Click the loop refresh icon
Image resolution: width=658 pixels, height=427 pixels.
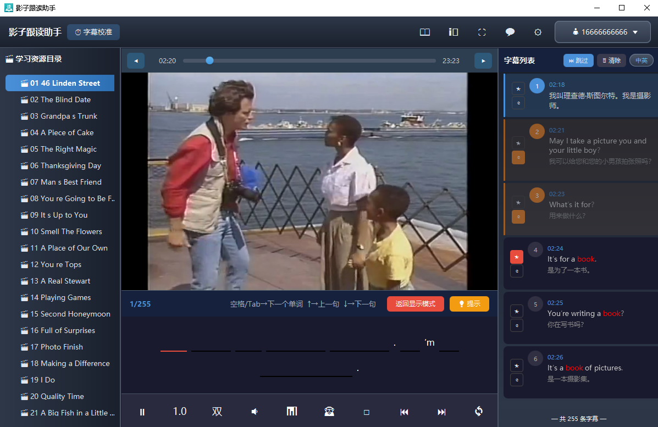[479, 412]
